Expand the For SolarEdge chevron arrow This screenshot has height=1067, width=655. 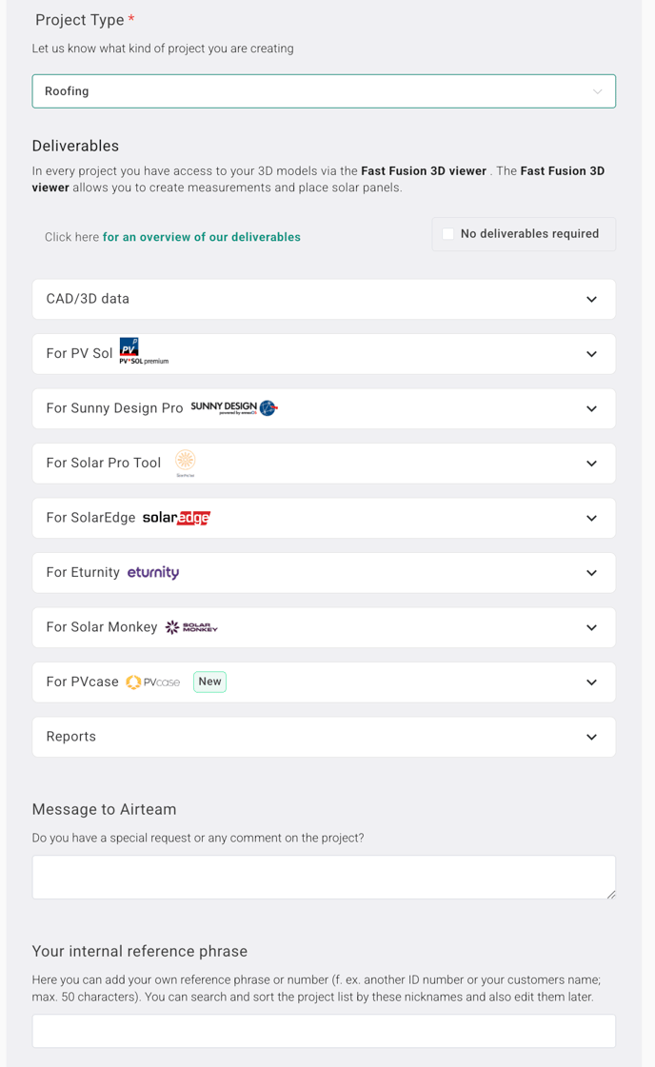click(x=591, y=518)
